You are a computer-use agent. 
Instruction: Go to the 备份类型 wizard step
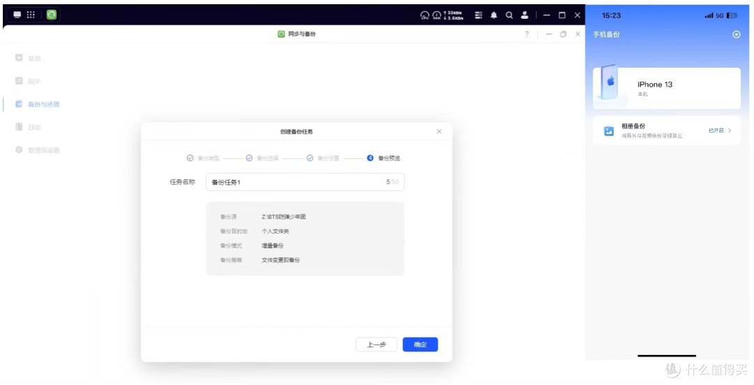click(203, 158)
